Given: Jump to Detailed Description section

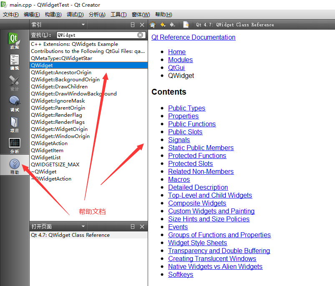Looking at the screenshot, I should [198, 187].
